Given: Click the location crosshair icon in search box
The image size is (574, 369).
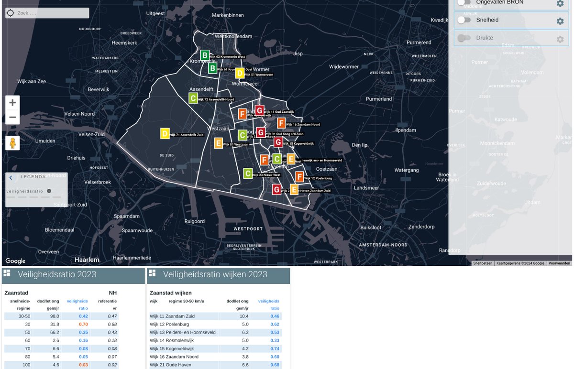Looking at the screenshot, I should click(11, 13).
